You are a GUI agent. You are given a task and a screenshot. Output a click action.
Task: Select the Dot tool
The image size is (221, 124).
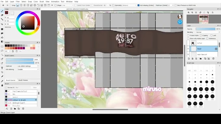[x=2, y=19]
